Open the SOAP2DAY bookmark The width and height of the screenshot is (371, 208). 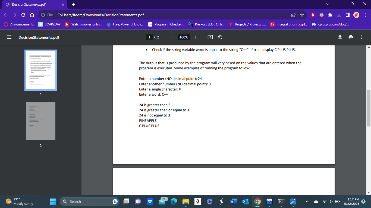[x=49, y=24]
